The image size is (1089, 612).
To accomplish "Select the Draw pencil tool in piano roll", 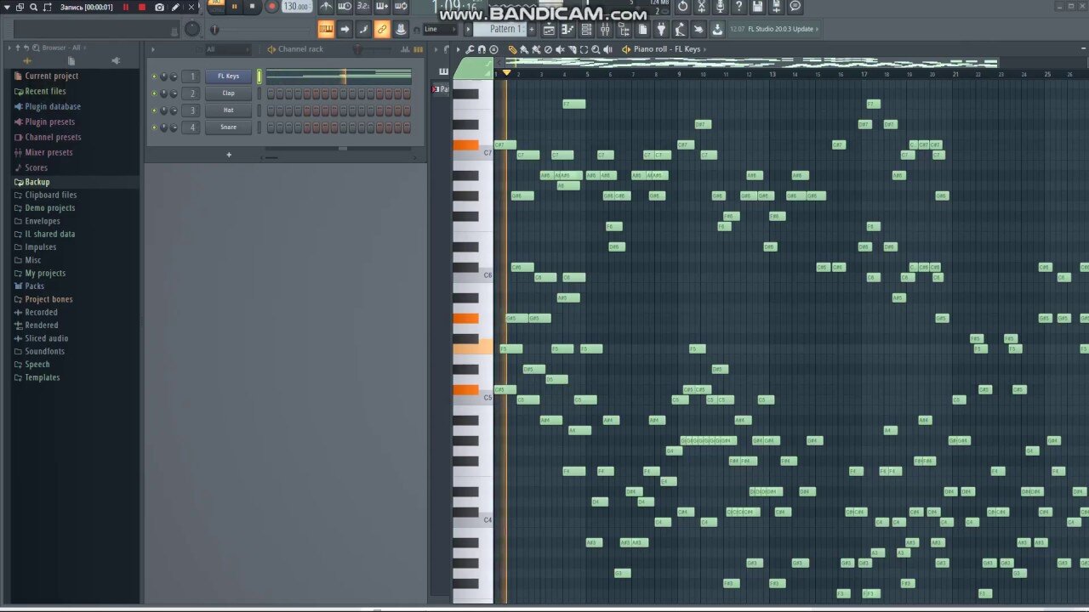I will pyautogui.click(x=512, y=49).
